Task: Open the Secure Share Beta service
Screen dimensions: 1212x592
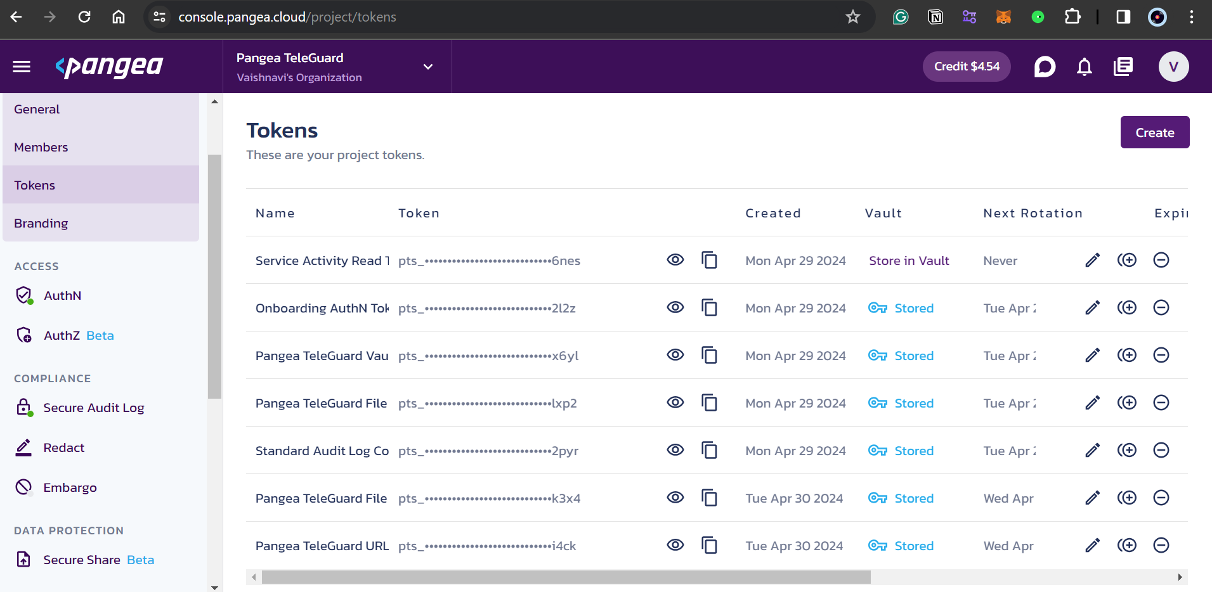Action: pyautogui.click(x=85, y=560)
